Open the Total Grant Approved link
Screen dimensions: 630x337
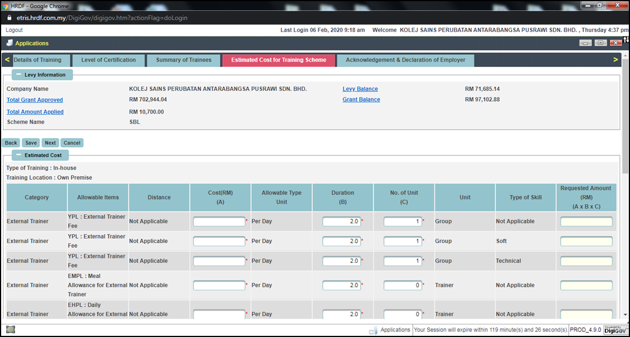pyautogui.click(x=34, y=99)
